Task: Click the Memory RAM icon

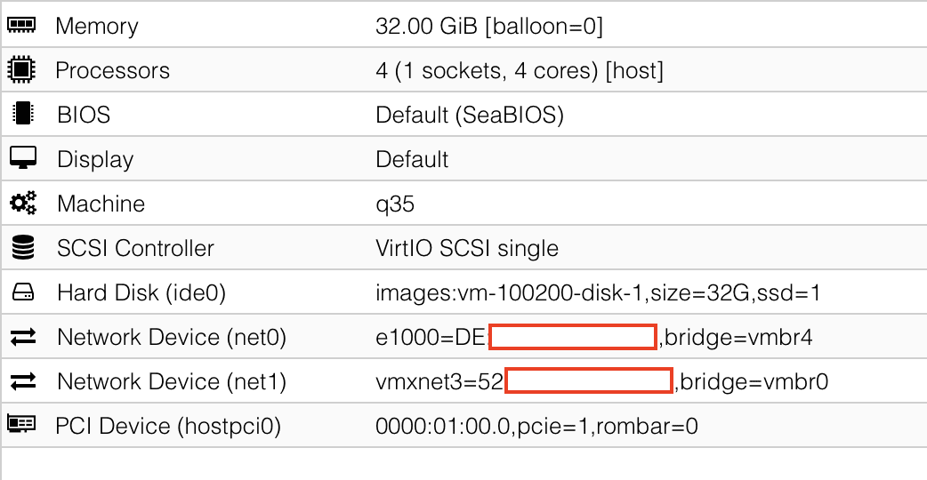Action: coord(21,26)
